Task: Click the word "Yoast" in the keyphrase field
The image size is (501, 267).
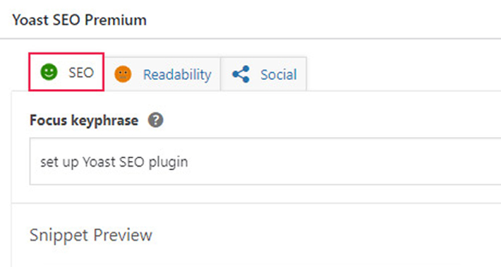Action: point(99,162)
